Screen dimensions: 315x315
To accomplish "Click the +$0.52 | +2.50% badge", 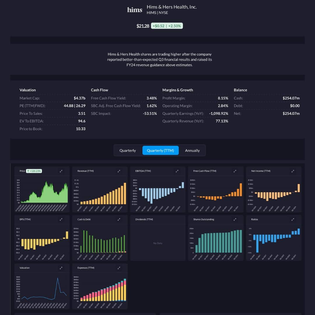I will click(x=167, y=26).
